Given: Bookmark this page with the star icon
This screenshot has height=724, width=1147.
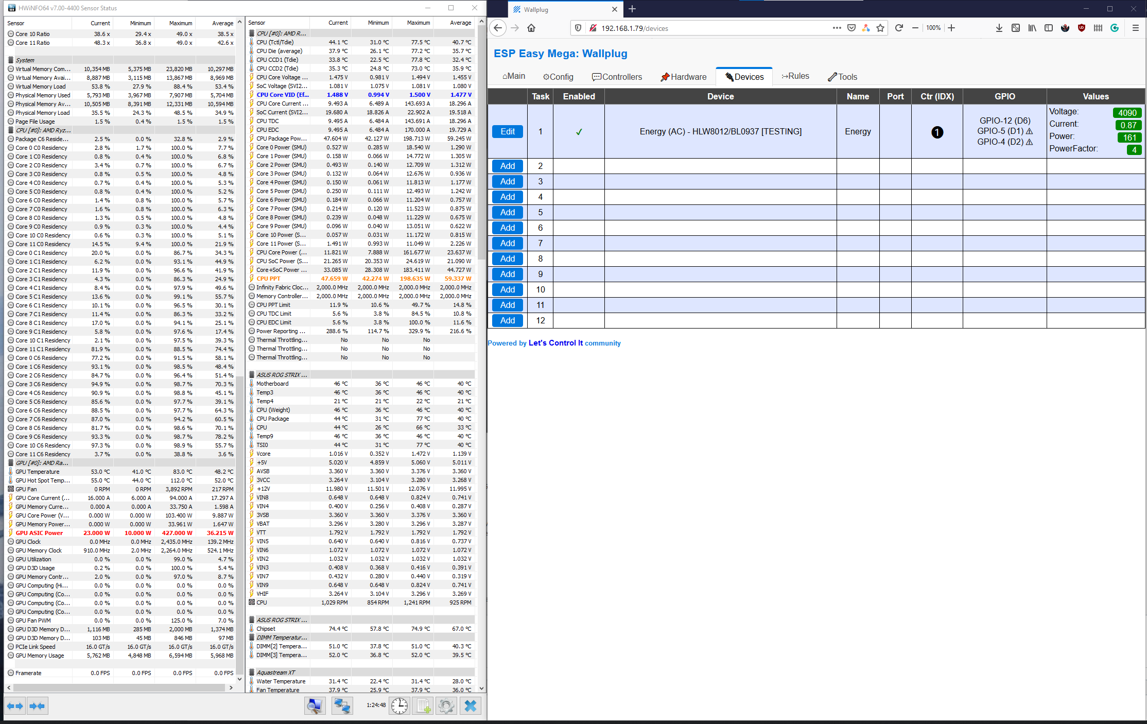Looking at the screenshot, I should pos(880,28).
